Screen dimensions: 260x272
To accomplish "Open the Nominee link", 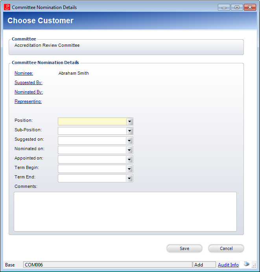I will (x=24, y=73).
